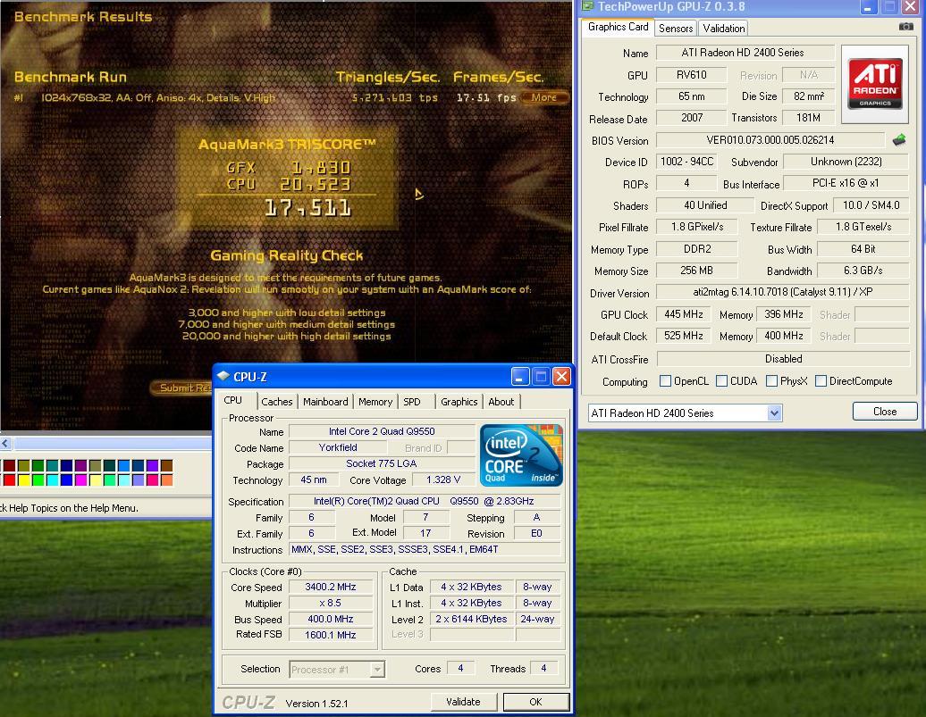The height and width of the screenshot is (717, 926).
Task: Click the '445 MHz' GPU Clock value
Action: 683,314
